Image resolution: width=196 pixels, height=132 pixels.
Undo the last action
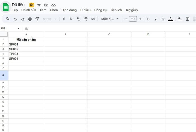(15, 19)
